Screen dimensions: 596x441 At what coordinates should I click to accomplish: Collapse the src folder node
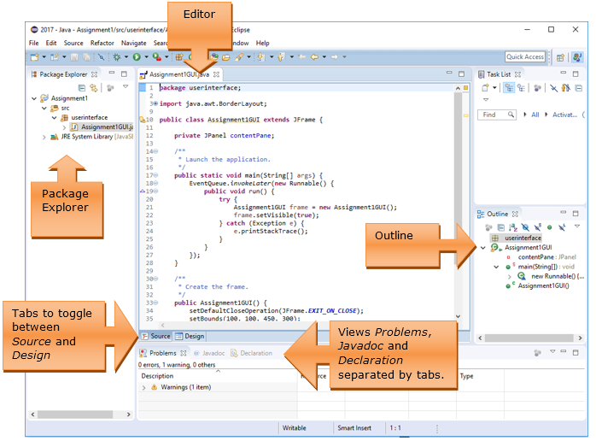click(x=44, y=108)
